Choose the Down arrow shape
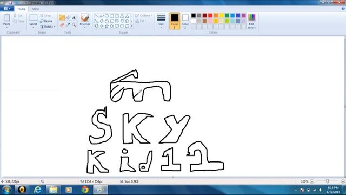Viewport: 346px width, 195px height. 96,26
